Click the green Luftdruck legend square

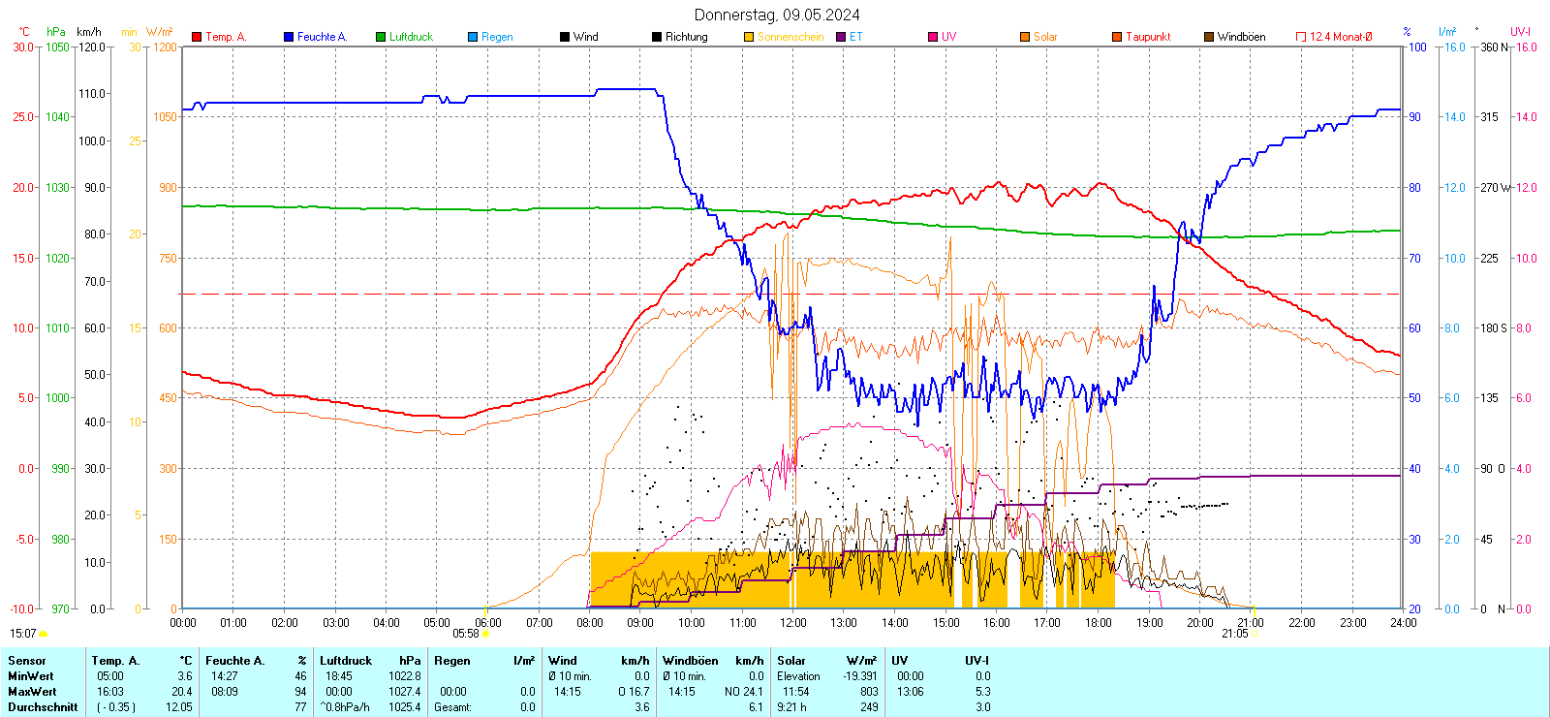[x=381, y=37]
